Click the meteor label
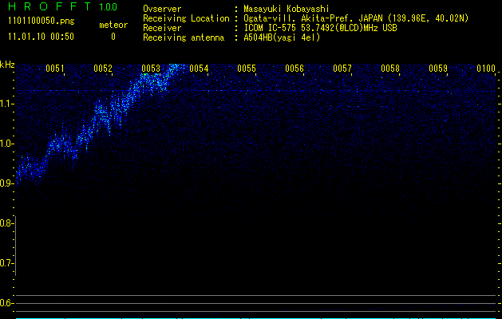 click(x=113, y=25)
